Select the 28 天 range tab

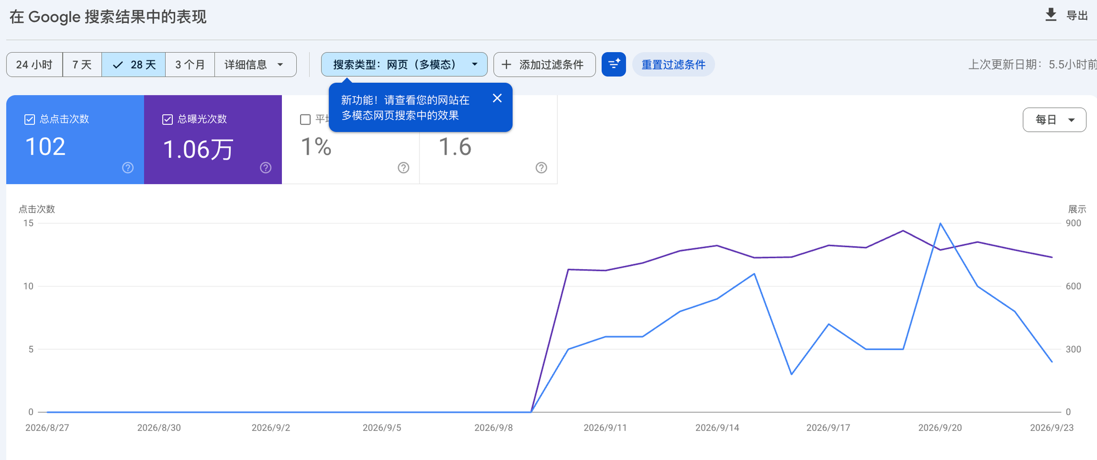click(x=134, y=65)
